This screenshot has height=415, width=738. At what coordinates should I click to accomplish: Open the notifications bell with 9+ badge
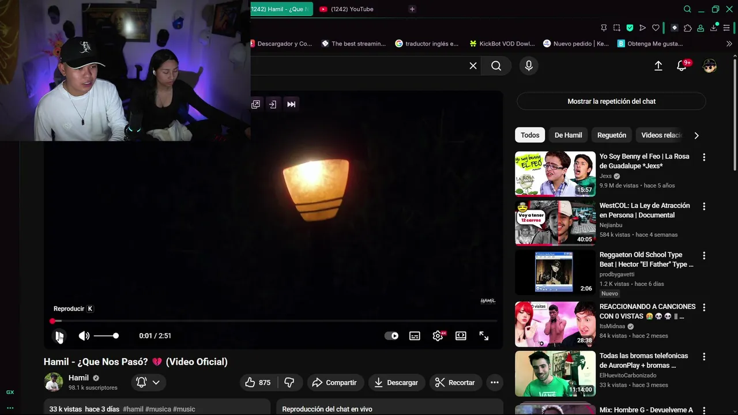click(682, 65)
